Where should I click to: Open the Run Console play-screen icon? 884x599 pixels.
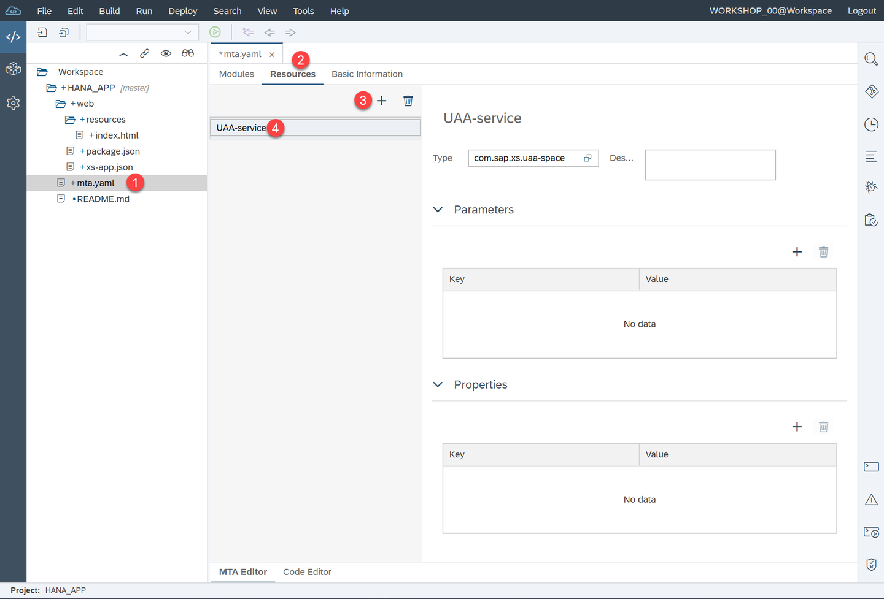(x=871, y=532)
